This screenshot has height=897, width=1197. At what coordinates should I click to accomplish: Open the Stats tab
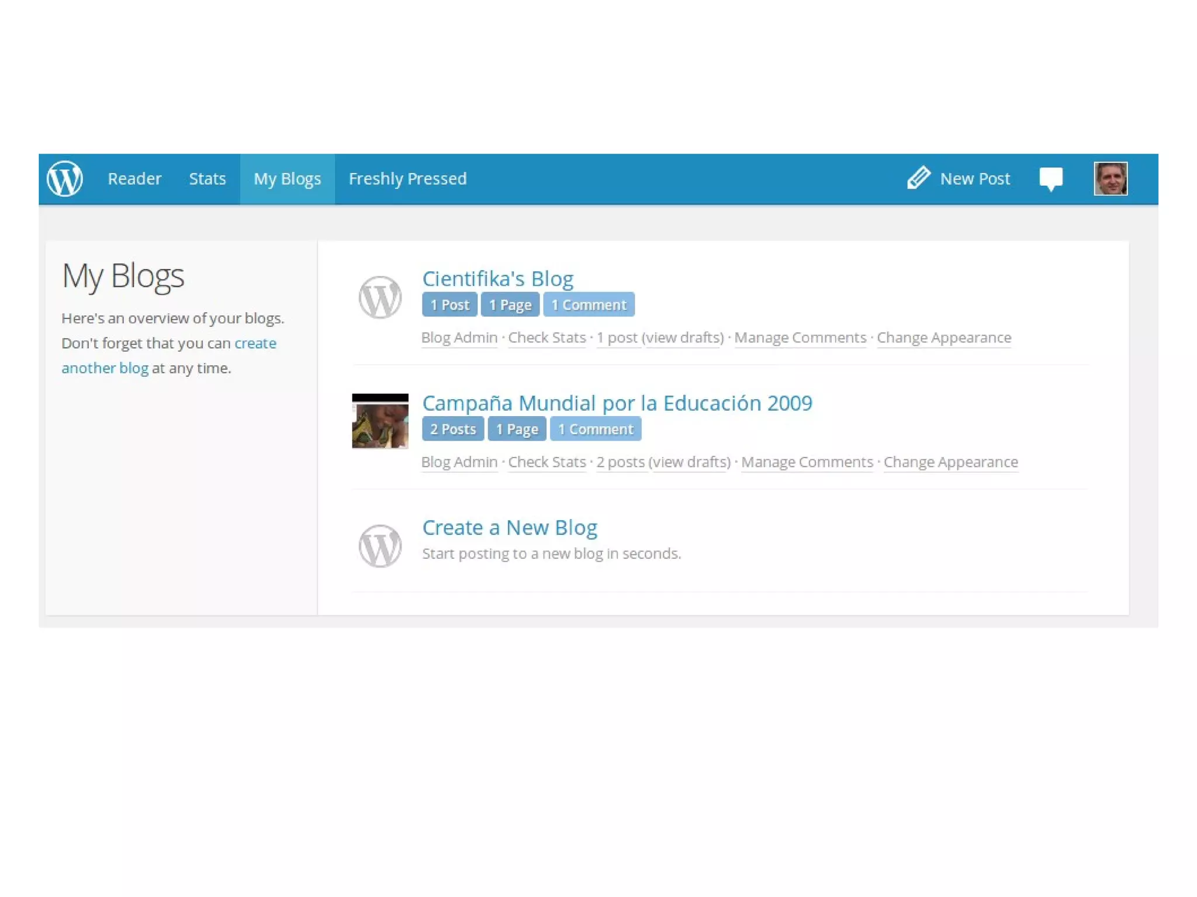(207, 179)
